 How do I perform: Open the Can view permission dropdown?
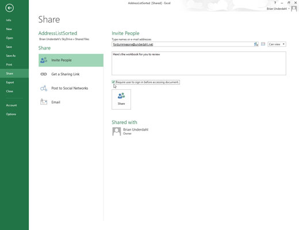pos(277,44)
